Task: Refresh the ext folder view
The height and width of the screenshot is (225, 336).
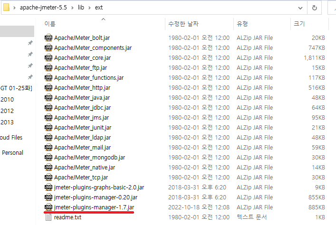Action: point(314,8)
